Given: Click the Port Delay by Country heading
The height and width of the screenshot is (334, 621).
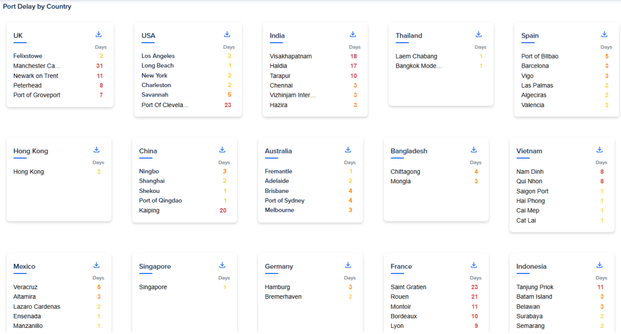Looking at the screenshot, I should tap(37, 7).
